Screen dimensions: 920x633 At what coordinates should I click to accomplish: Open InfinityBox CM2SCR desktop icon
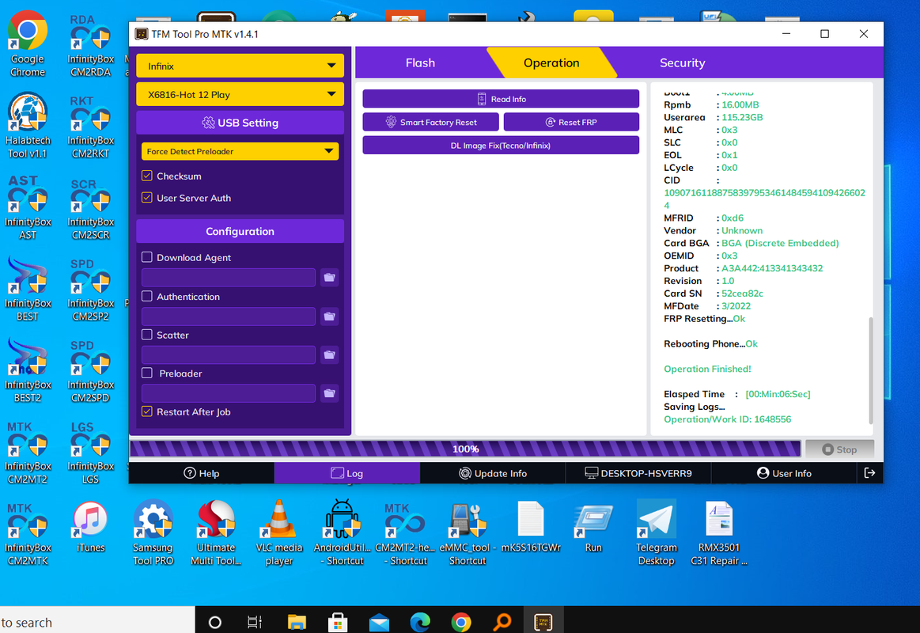(x=90, y=209)
